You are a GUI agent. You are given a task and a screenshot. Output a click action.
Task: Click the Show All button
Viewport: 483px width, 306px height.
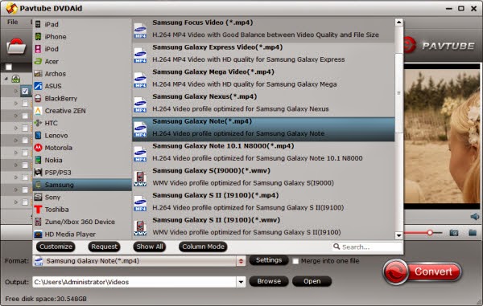tap(150, 247)
